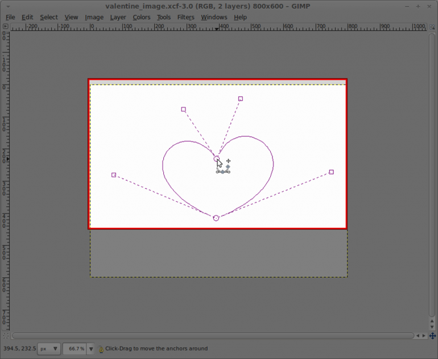Image resolution: width=438 pixels, height=359 pixels.
Task: Select the top center heart path anchor
Action: pyautogui.click(x=217, y=158)
